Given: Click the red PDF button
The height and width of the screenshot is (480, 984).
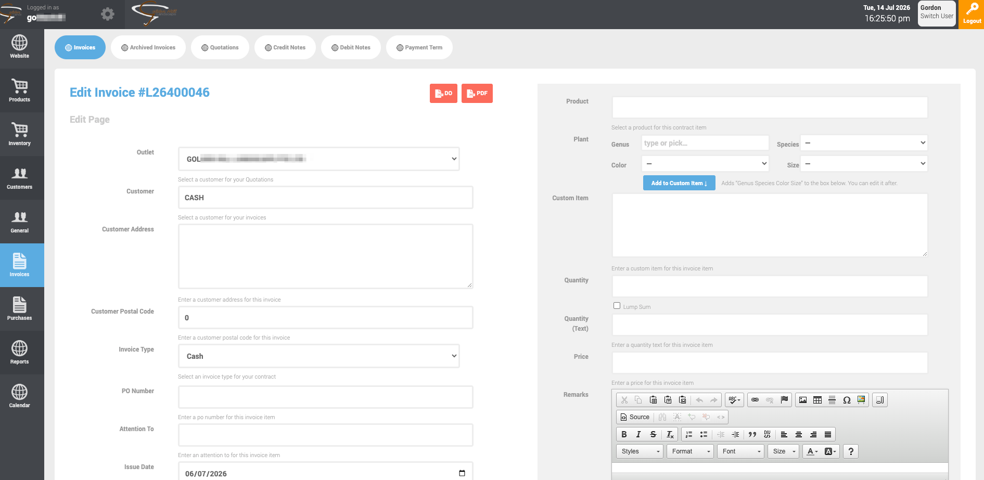Looking at the screenshot, I should tap(477, 94).
